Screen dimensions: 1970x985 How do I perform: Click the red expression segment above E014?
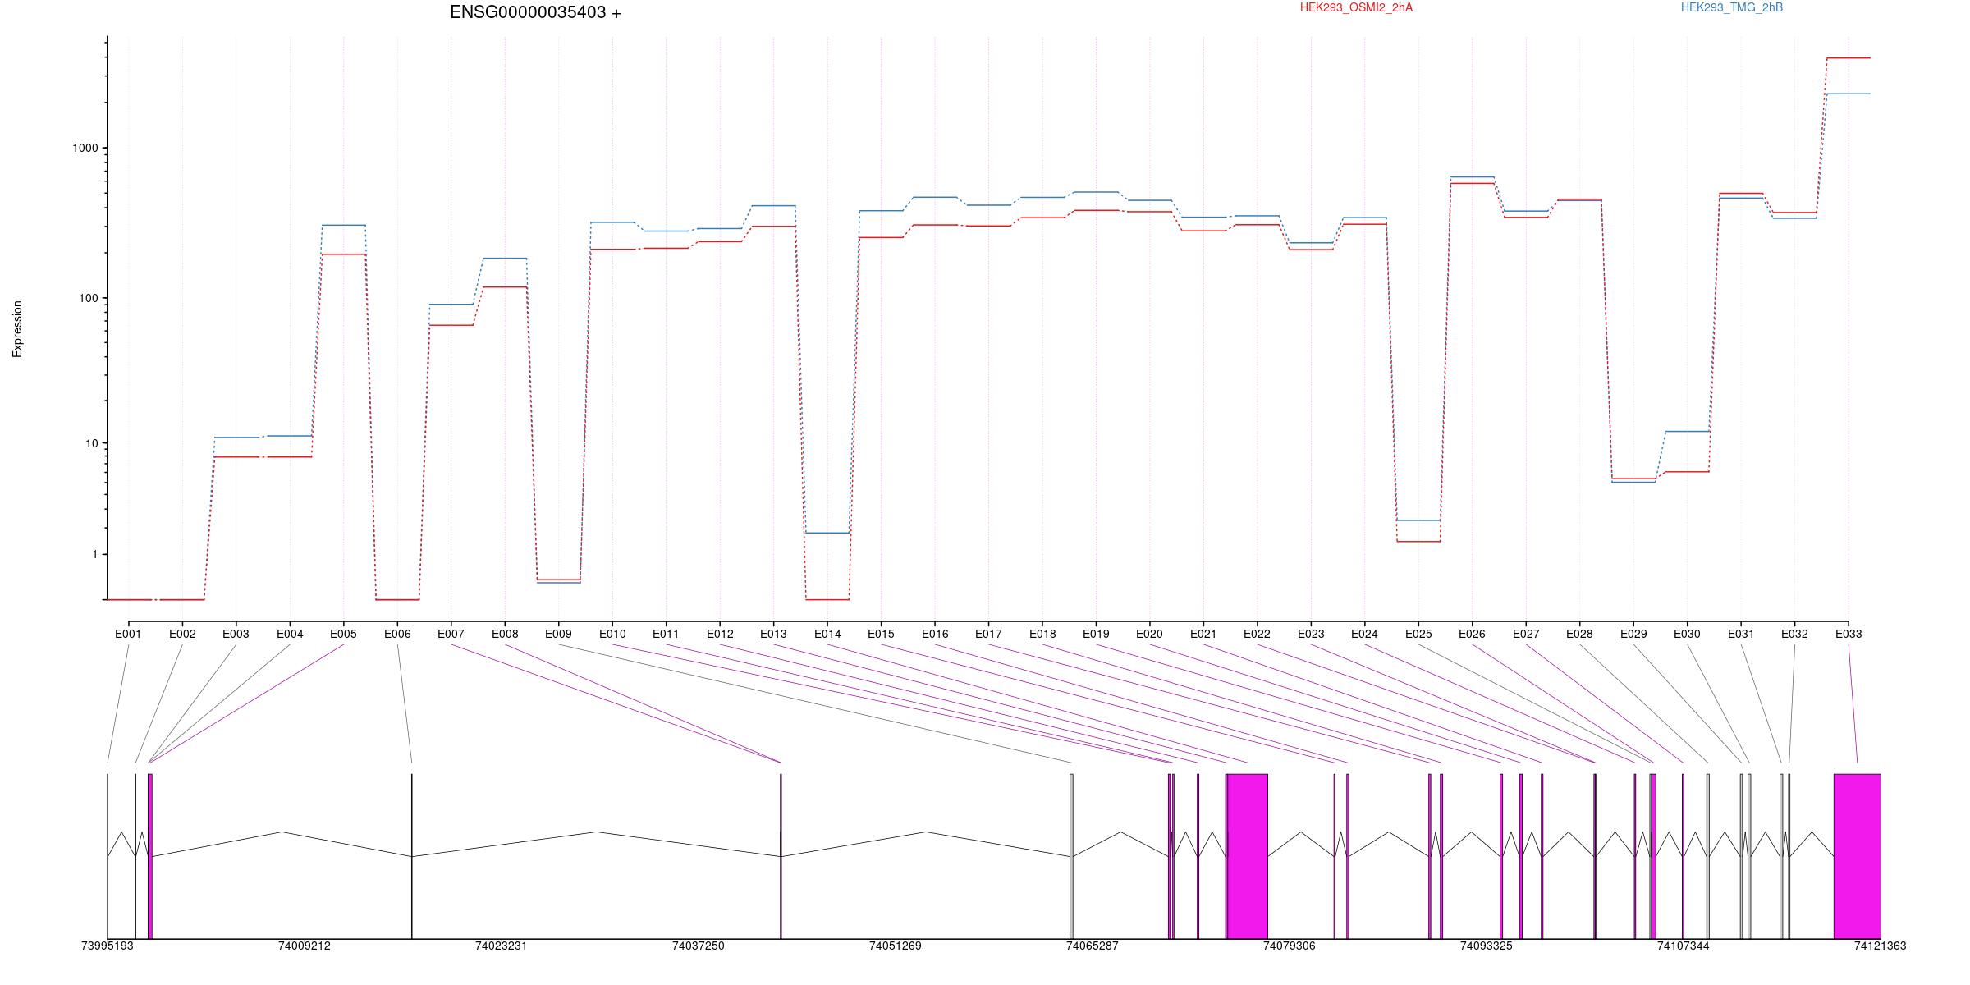[827, 600]
